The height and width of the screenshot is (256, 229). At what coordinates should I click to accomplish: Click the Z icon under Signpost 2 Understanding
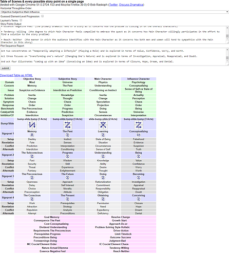click(x=103, y=156)
